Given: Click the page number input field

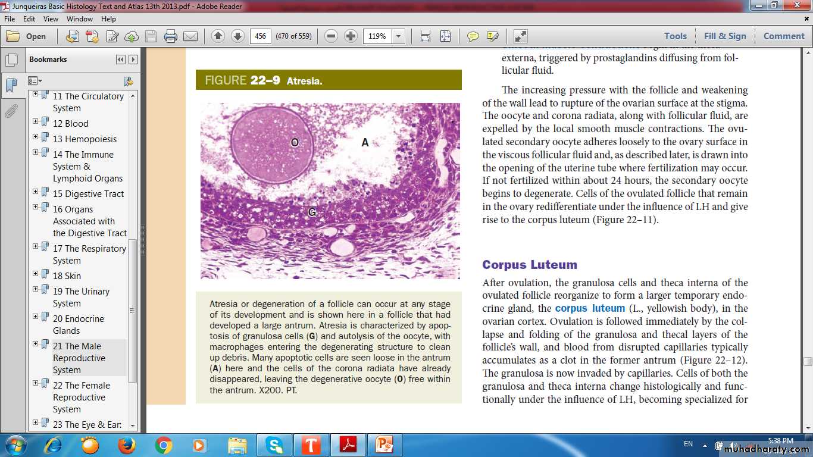Looking at the screenshot, I should click(260, 36).
